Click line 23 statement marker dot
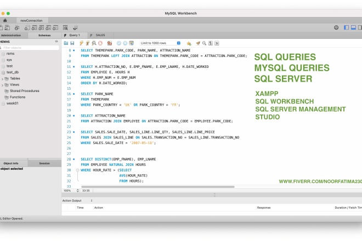The image size is (362, 241). click(74, 132)
